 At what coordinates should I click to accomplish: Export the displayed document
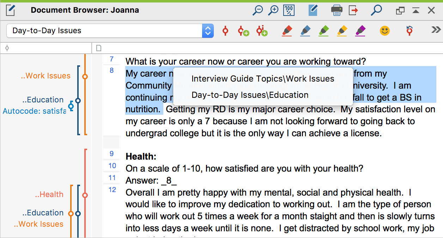point(353,11)
